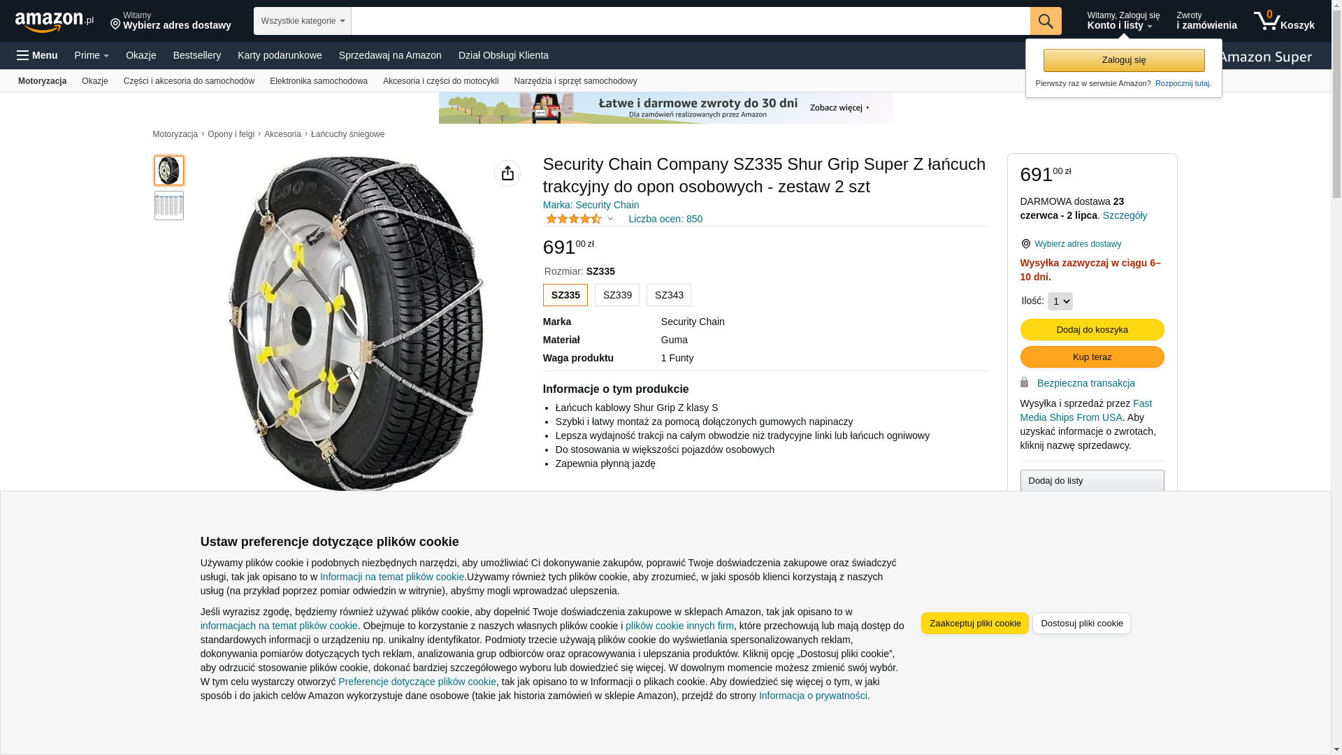The image size is (1342, 755).
Task: Open the shopping cart icon
Action: [x=1266, y=21]
